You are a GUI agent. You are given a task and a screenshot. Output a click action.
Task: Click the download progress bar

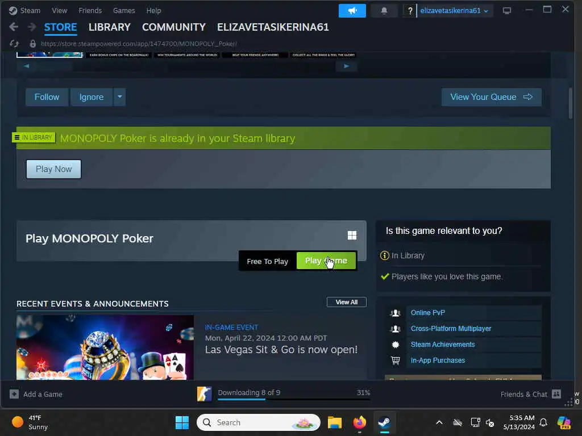(x=294, y=400)
